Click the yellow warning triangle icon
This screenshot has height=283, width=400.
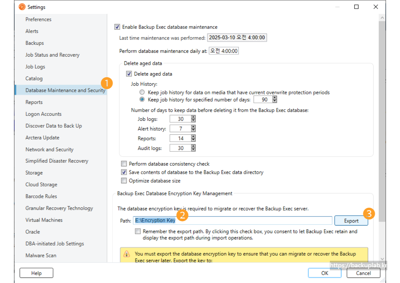[x=127, y=254]
